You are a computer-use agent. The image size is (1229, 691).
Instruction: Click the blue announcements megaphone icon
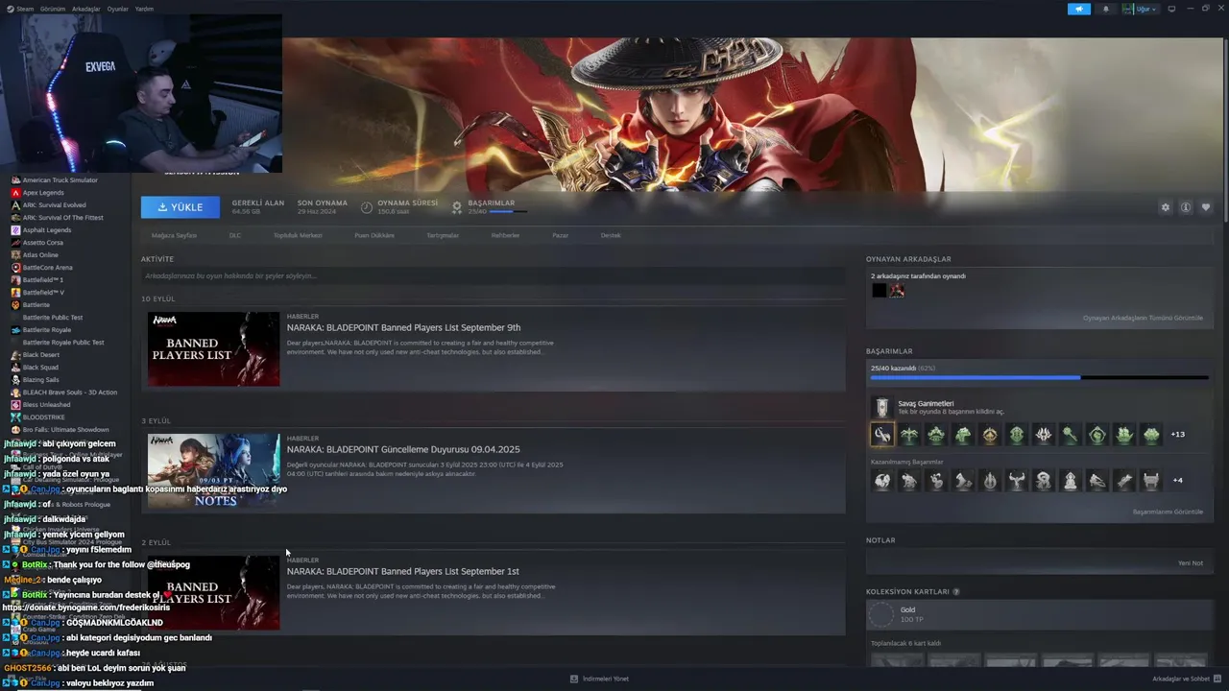coord(1078,9)
